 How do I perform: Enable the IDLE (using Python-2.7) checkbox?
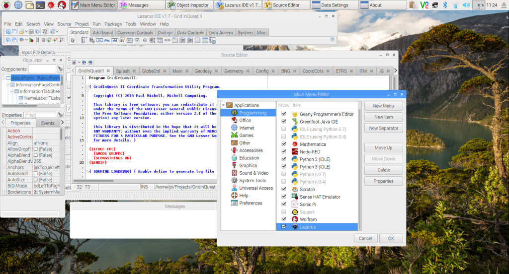(284, 129)
